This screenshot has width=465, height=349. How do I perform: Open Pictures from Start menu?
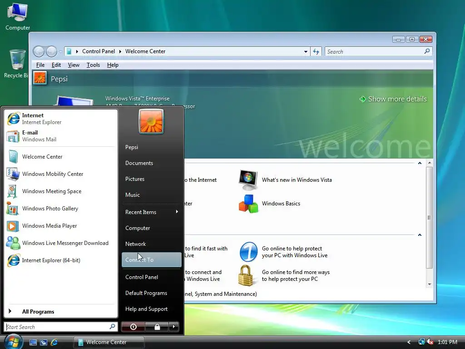[x=152, y=179]
